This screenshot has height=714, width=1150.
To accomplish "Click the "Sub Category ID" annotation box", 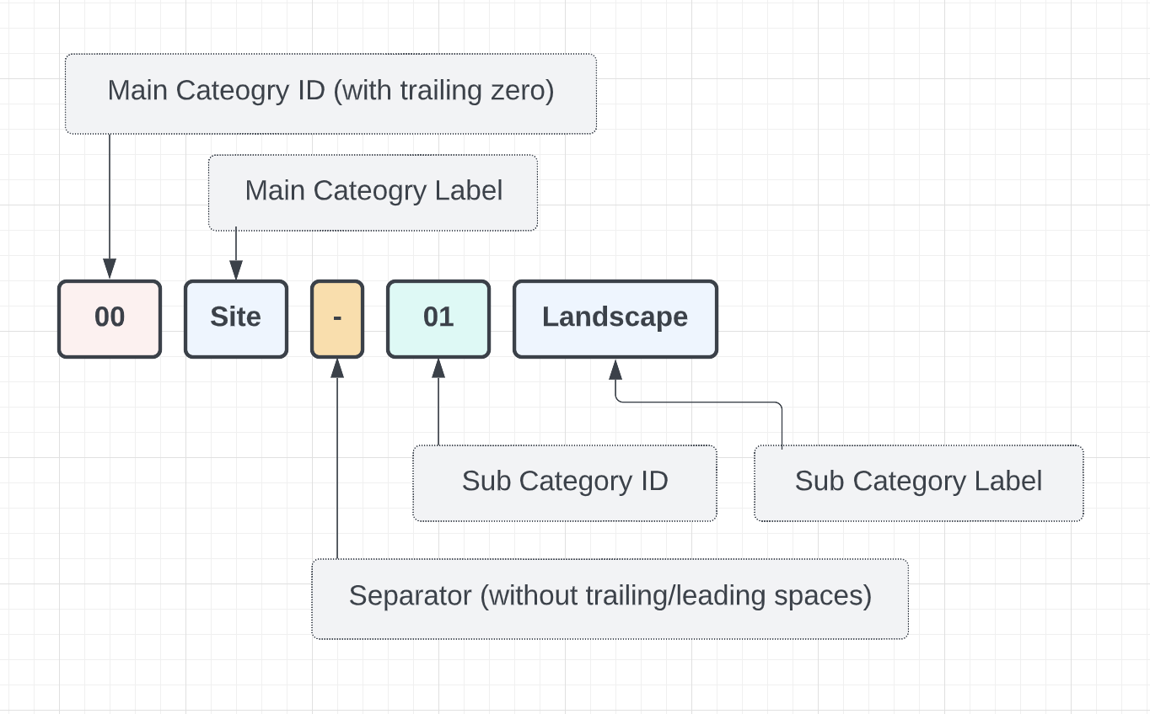I will 565,483.
